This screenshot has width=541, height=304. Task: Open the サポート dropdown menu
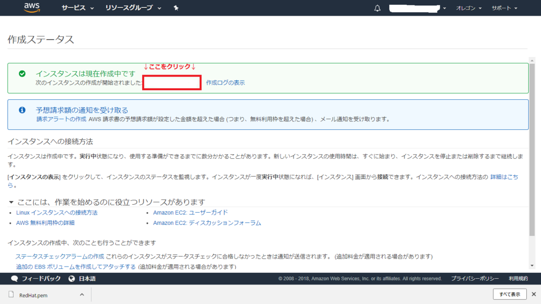501,8
